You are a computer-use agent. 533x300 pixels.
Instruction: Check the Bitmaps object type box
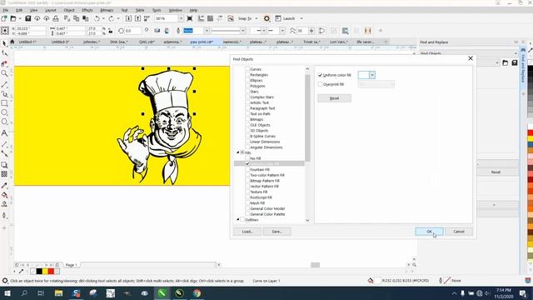tap(247, 119)
